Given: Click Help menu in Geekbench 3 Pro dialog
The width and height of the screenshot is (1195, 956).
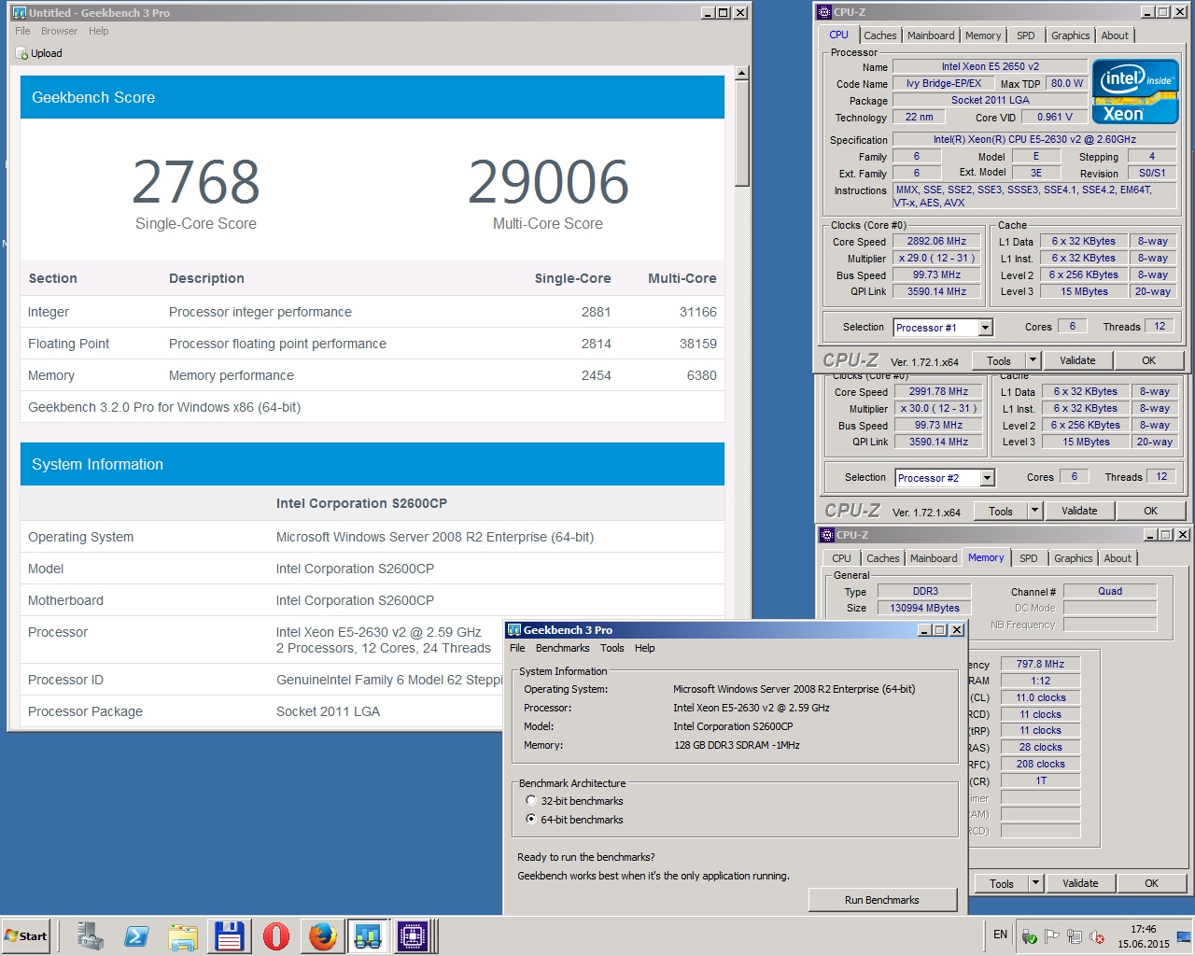Looking at the screenshot, I should 644,648.
